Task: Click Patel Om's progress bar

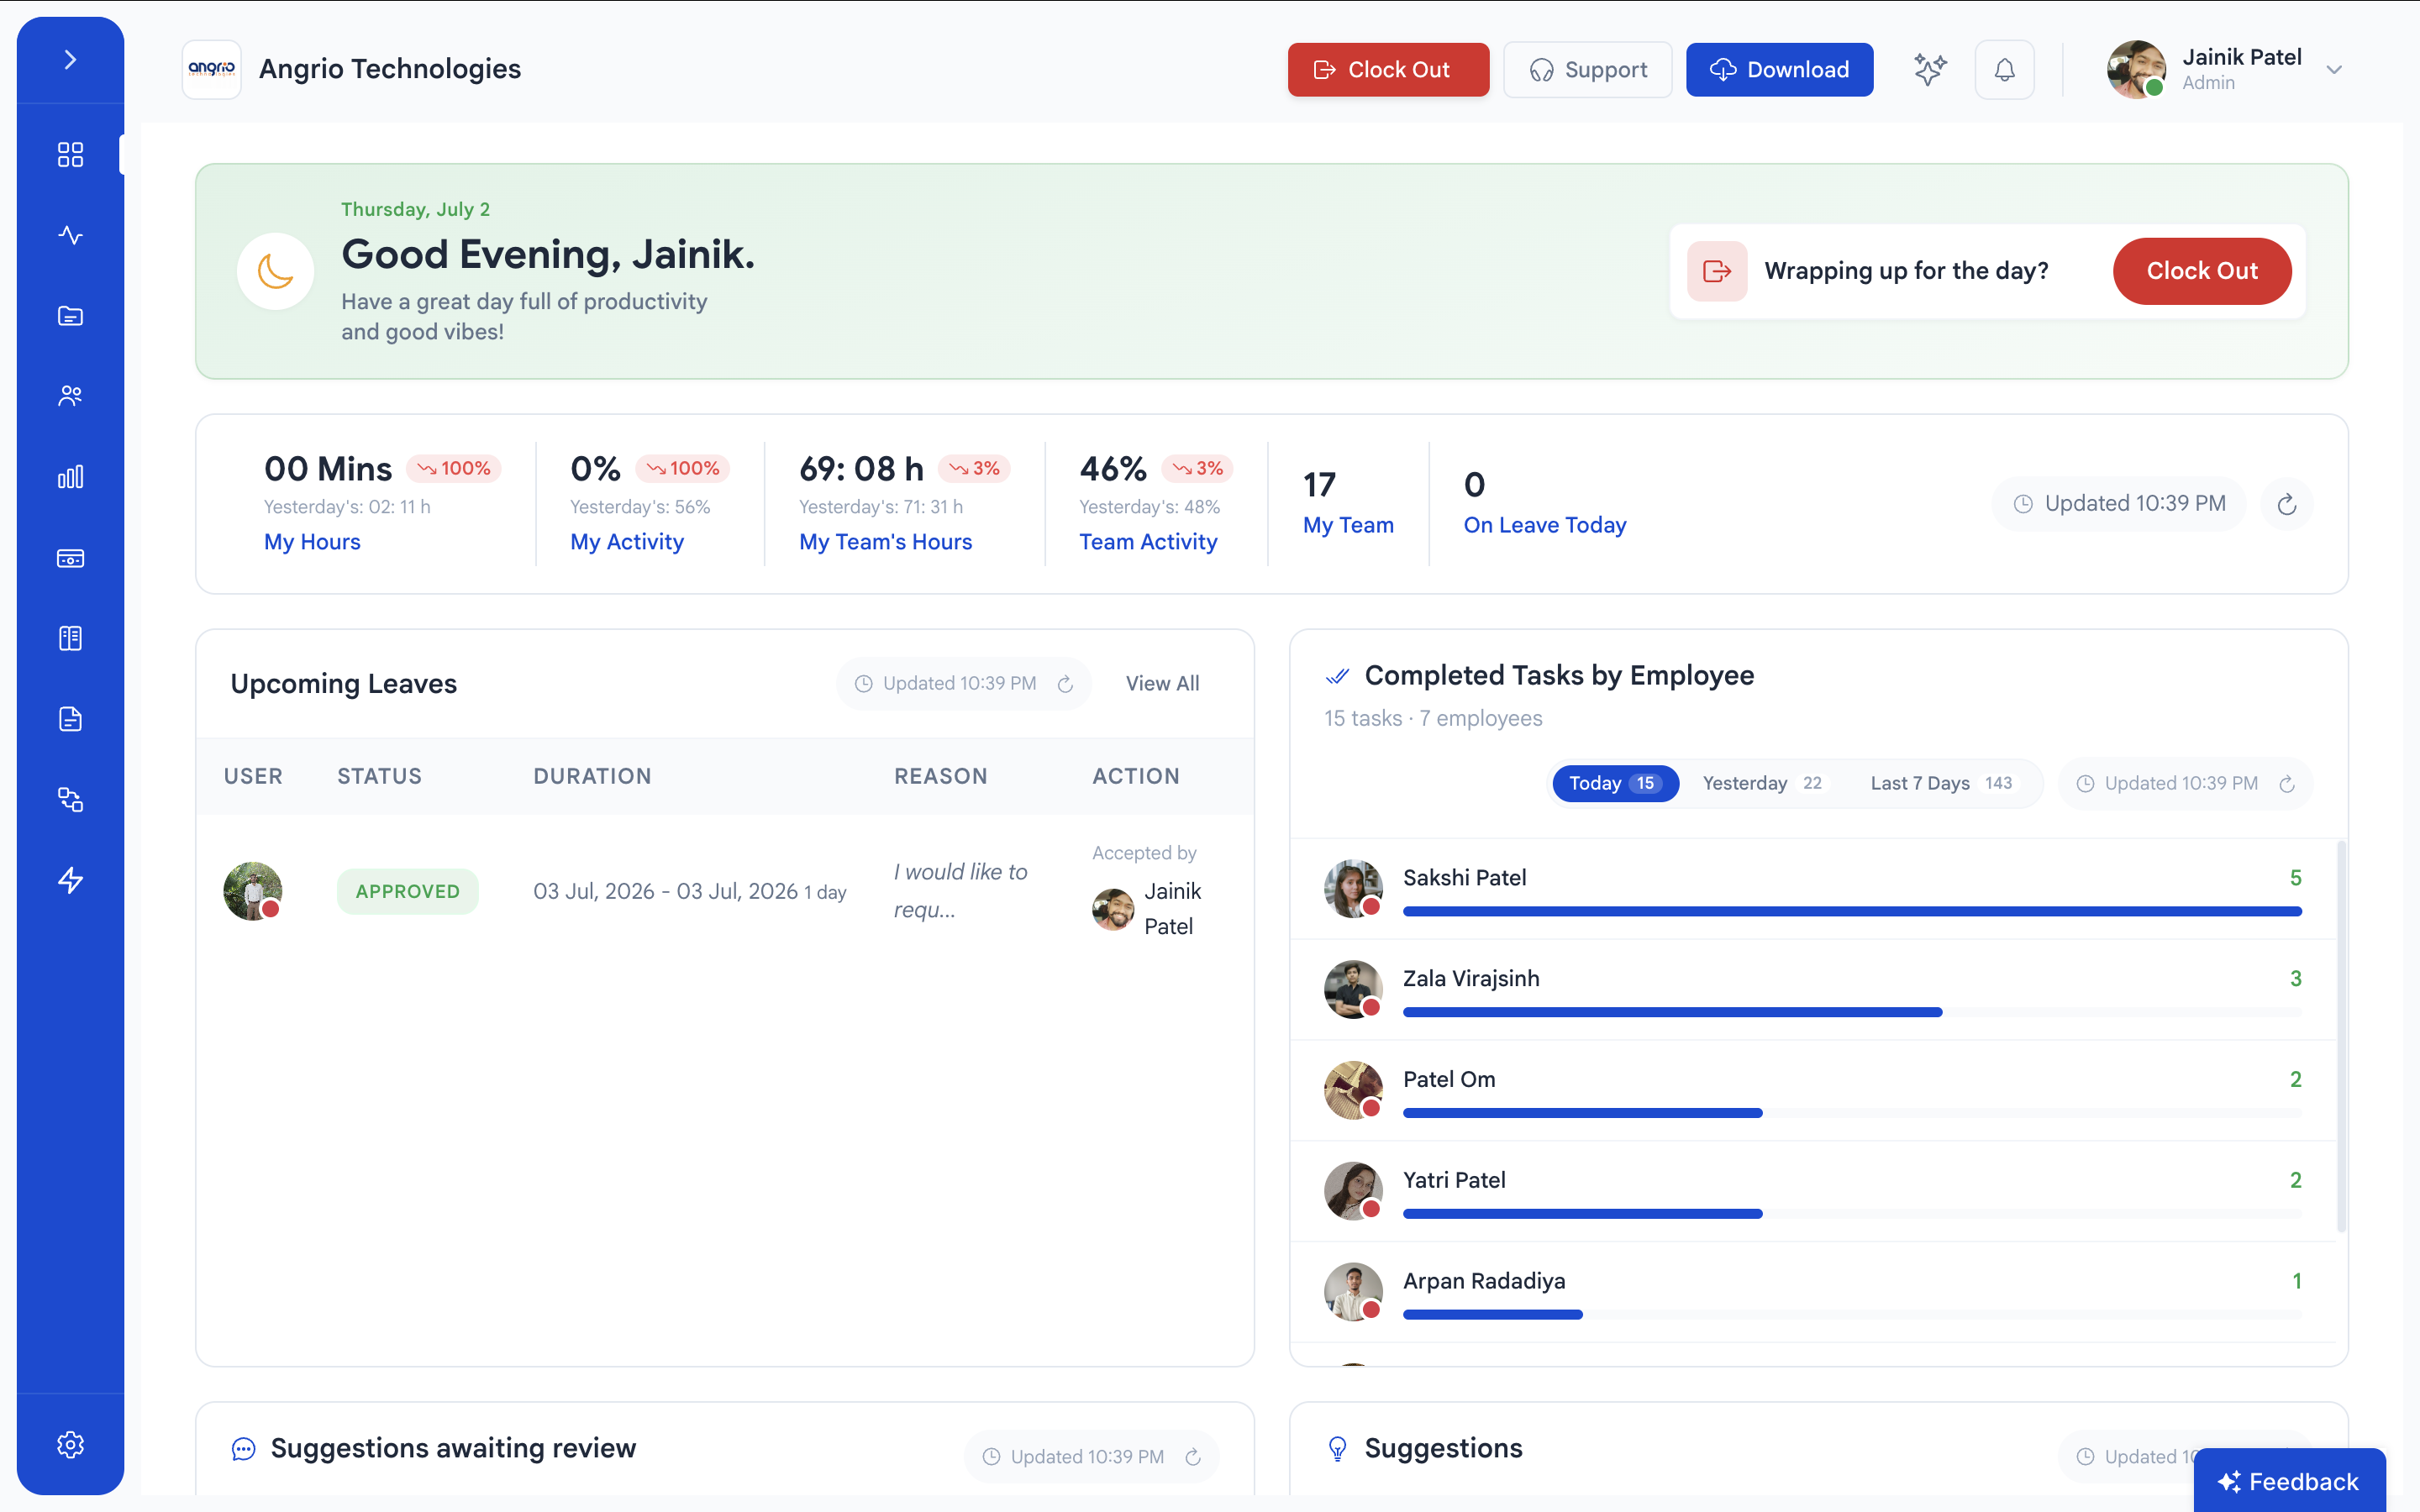Action: click(1852, 1113)
